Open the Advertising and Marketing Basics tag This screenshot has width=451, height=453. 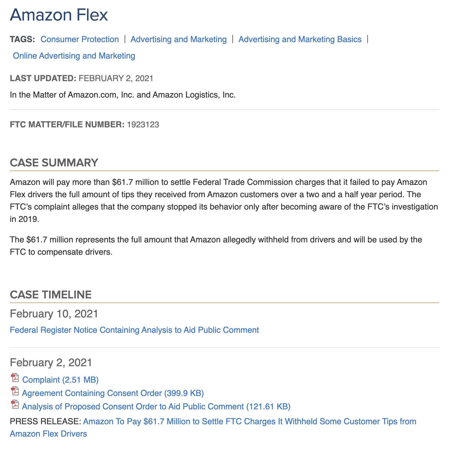click(300, 39)
